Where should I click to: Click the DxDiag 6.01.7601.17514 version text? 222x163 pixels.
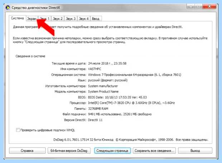pyautogui.click(x=83, y=140)
